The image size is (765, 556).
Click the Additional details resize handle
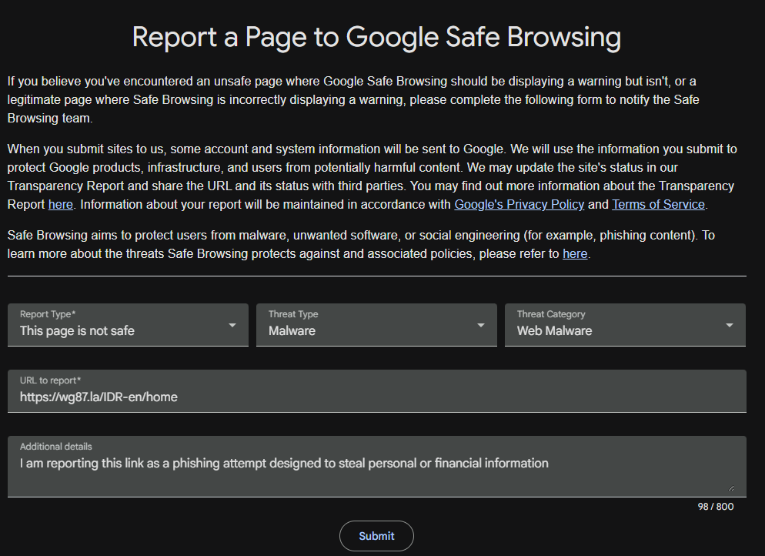[730, 487]
